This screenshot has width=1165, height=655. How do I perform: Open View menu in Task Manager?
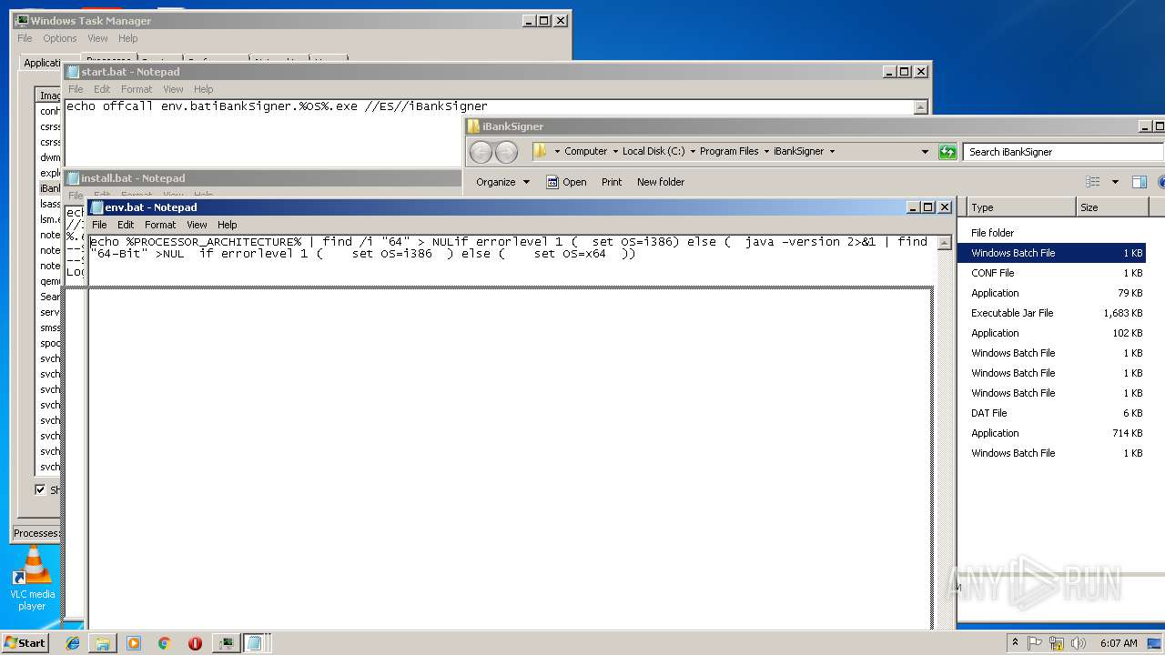(x=97, y=38)
